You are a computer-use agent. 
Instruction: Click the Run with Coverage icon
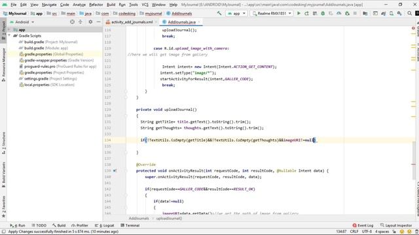pyautogui.click(x=331, y=13)
